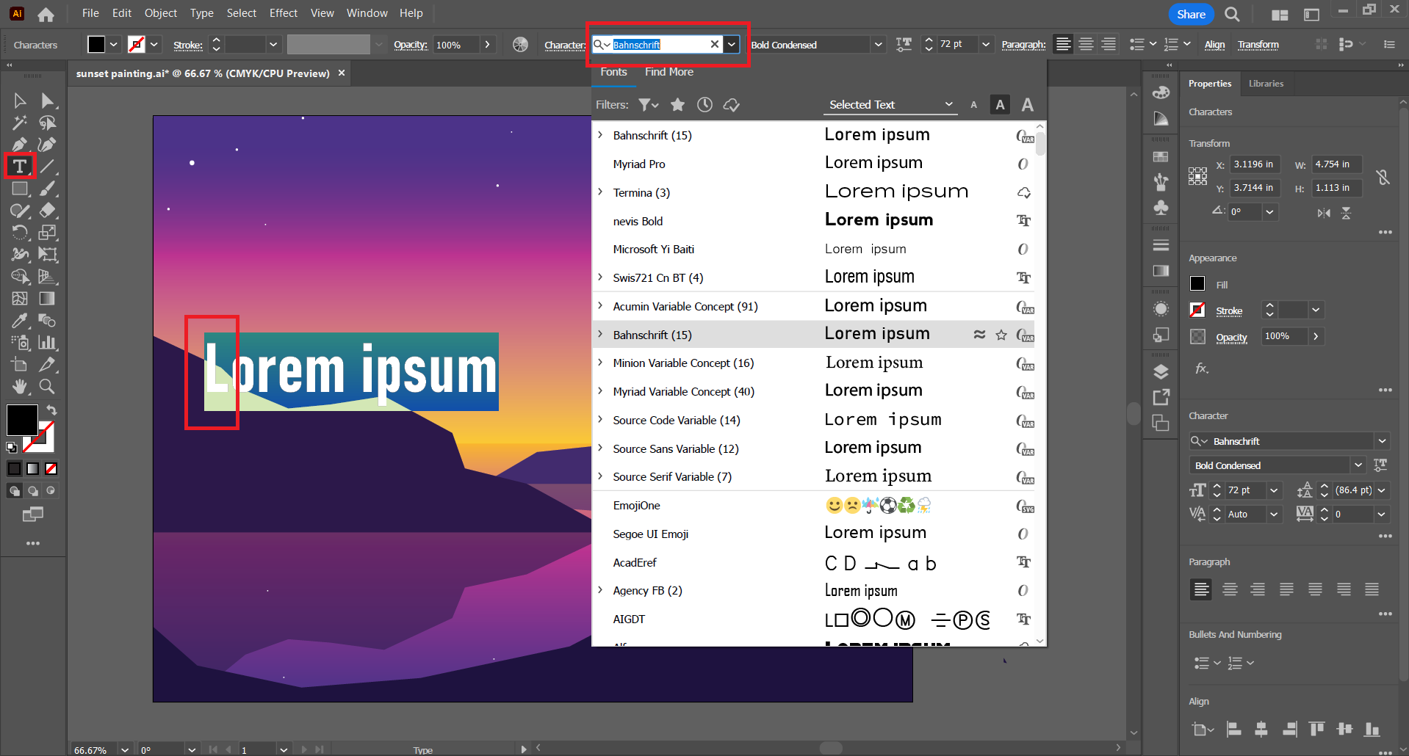
Task: Pick the Eyedropper tool
Action: [x=20, y=321]
